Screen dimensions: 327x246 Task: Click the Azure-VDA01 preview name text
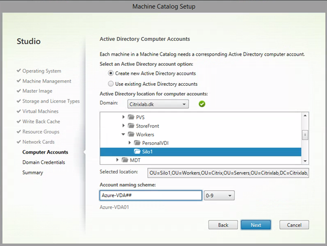point(114,207)
